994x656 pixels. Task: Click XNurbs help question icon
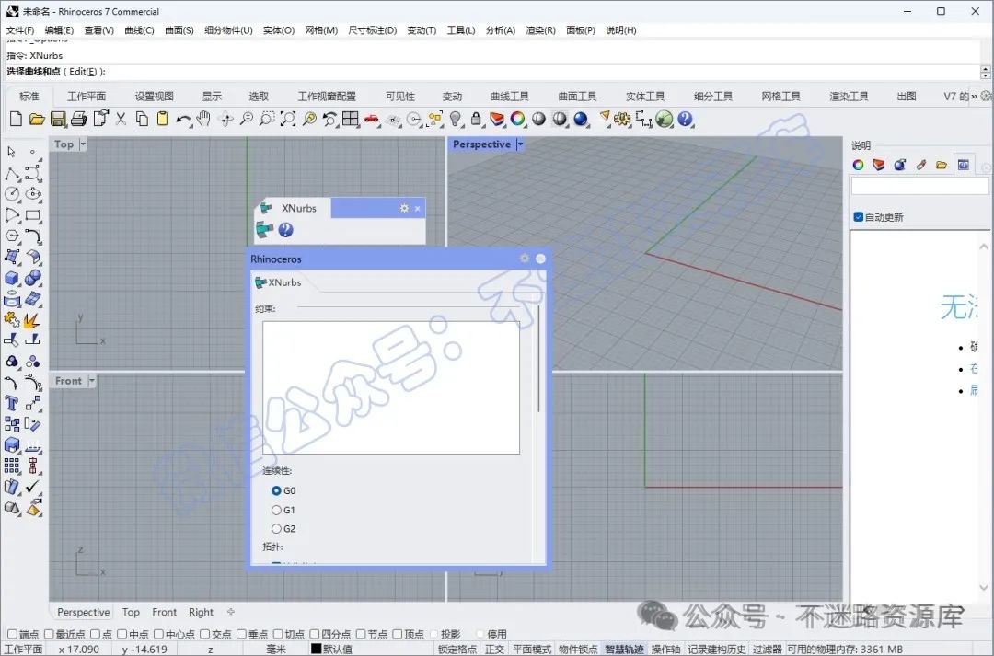[286, 230]
